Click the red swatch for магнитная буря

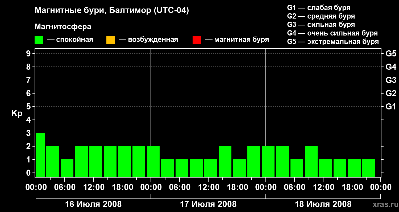click(197, 40)
